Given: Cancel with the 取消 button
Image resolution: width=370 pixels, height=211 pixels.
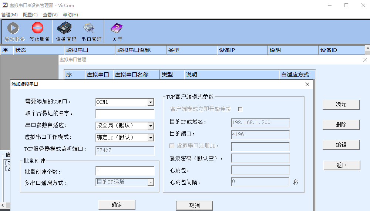Looking at the screenshot, I should tap(195, 205).
